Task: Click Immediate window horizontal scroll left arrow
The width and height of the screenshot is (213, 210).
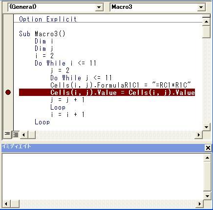Action: pos(6,204)
